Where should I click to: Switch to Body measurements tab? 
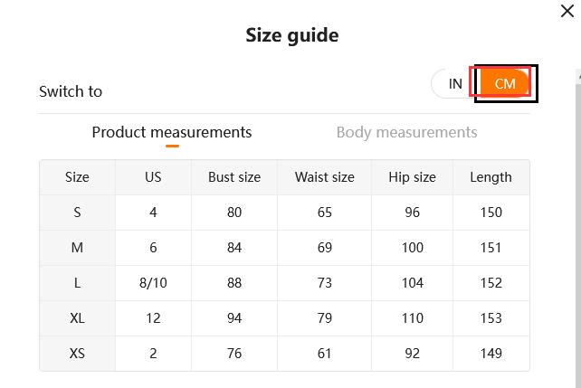pyautogui.click(x=406, y=132)
